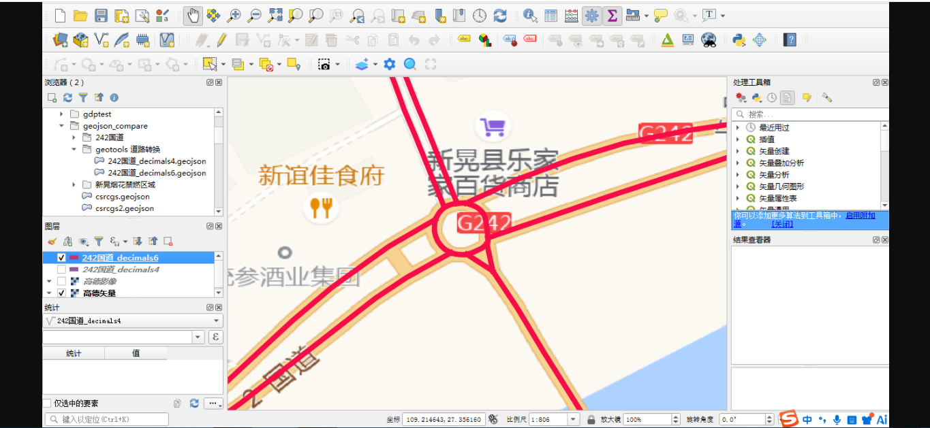Toggle visibility of 242国道_decimals6 layer
Viewport: 930px width, 428px height.
61,258
